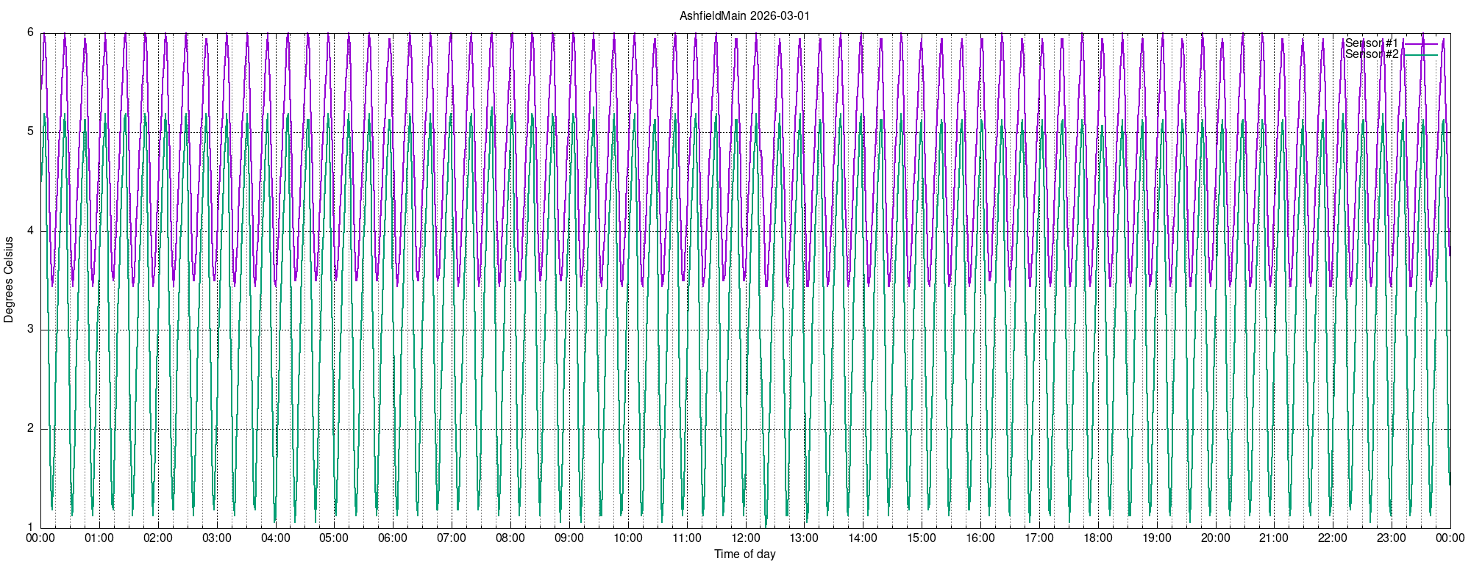
Task: Click the y-axis tick value 4
Action: pyautogui.click(x=30, y=231)
